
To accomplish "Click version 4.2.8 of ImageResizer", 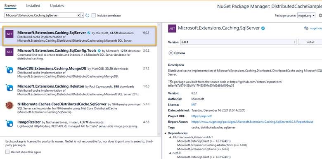I will click(x=146, y=122).
